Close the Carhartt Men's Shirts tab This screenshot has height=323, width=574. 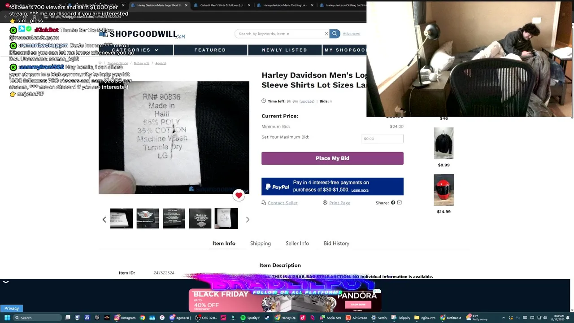point(249,5)
